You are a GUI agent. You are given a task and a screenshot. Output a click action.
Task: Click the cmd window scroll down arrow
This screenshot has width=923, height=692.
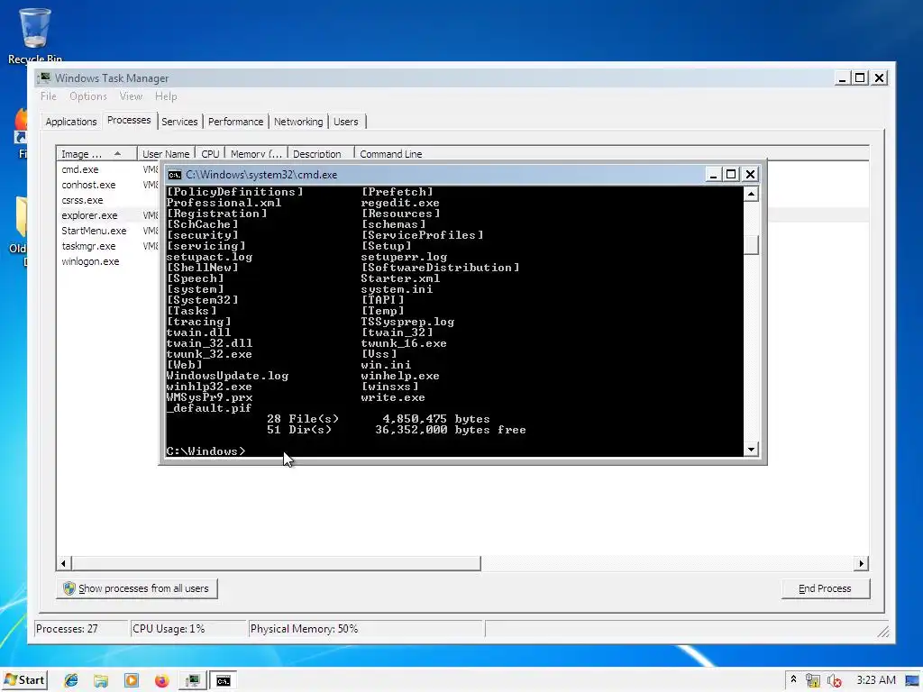pos(751,450)
